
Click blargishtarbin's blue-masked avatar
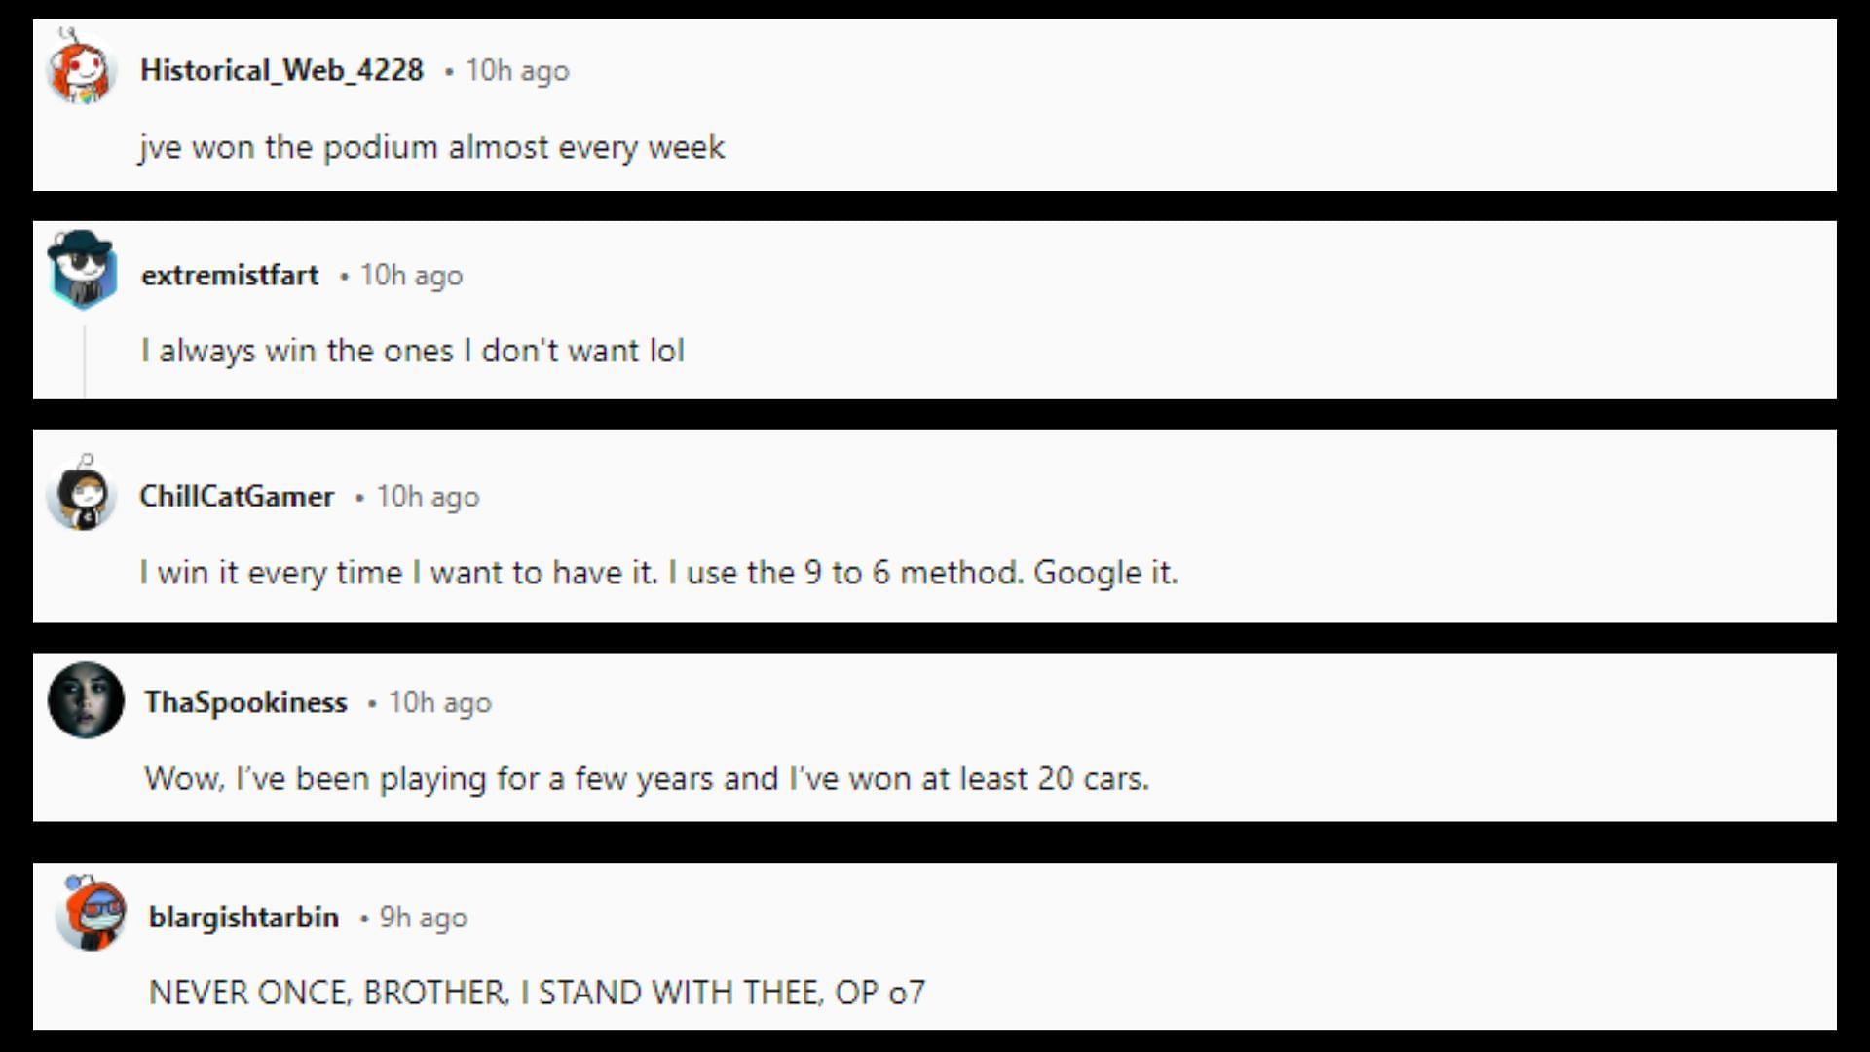[x=91, y=913]
